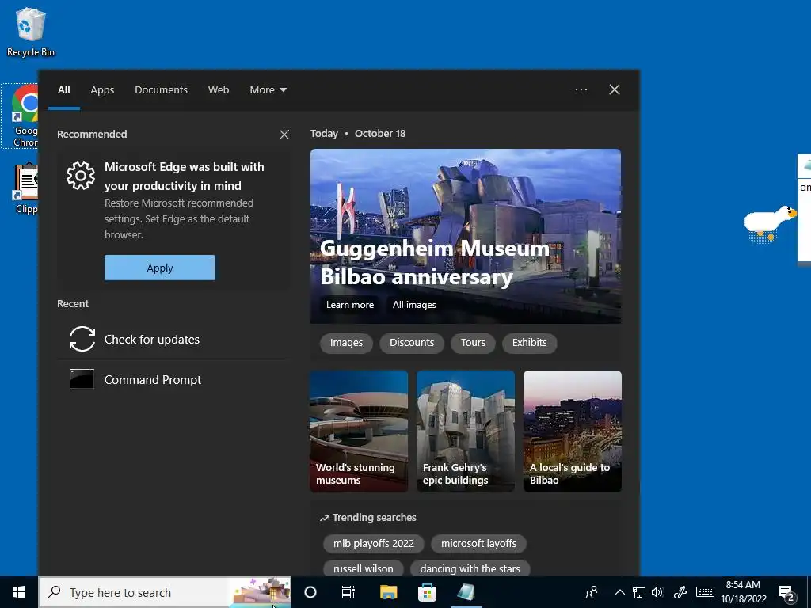Open recent item Command Prompt
The width and height of the screenshot is (811, 608).
point(175,379)
